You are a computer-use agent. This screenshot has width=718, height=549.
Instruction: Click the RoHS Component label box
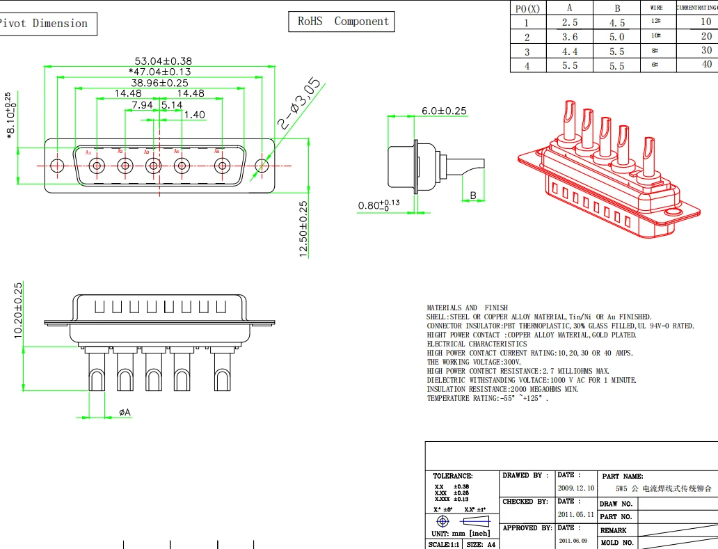[342, 22]
